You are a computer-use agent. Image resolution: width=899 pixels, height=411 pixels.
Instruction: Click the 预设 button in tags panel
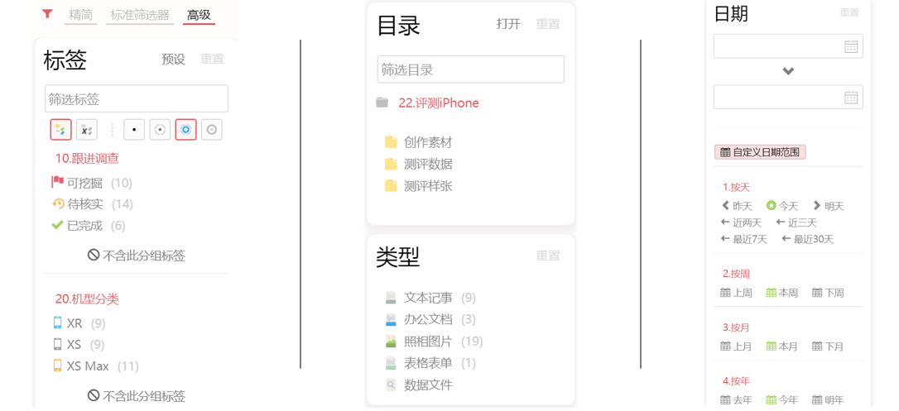(173, 59)
